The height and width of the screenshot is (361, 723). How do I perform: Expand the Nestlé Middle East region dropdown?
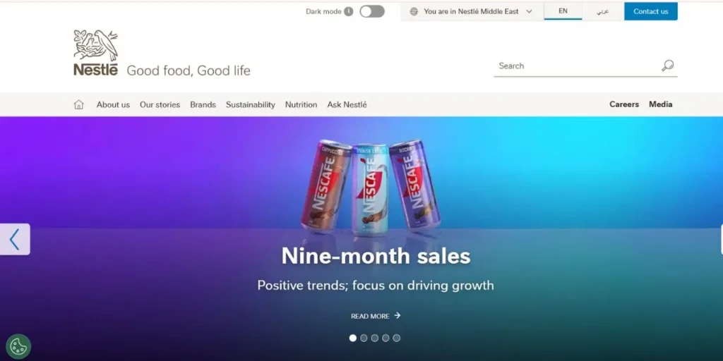coord(472,11)
